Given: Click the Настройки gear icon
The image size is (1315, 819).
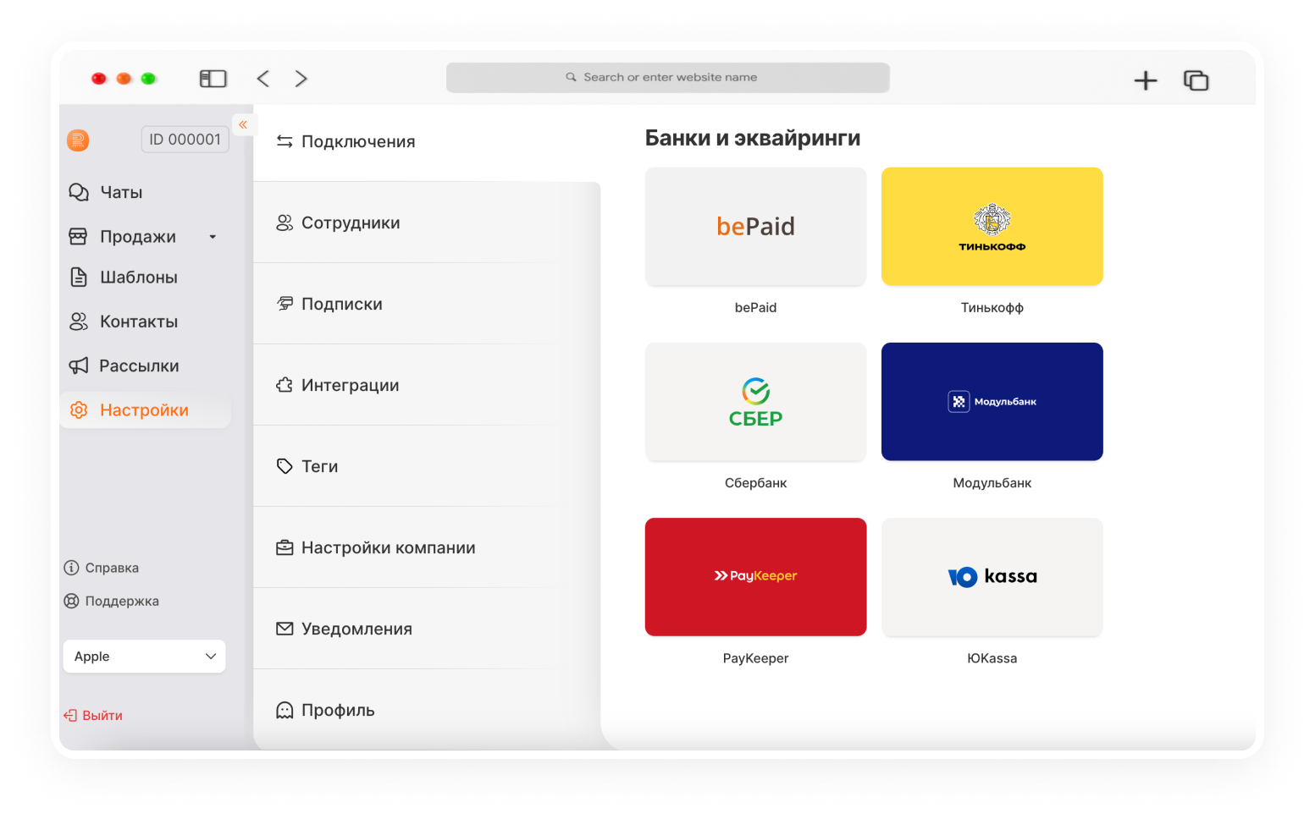Looking at the screenshot, I should (79, 410).
